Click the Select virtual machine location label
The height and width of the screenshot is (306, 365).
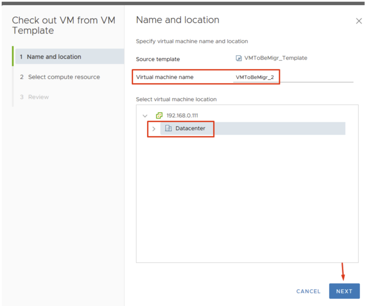pyautogui.click(x=176, y=99)
